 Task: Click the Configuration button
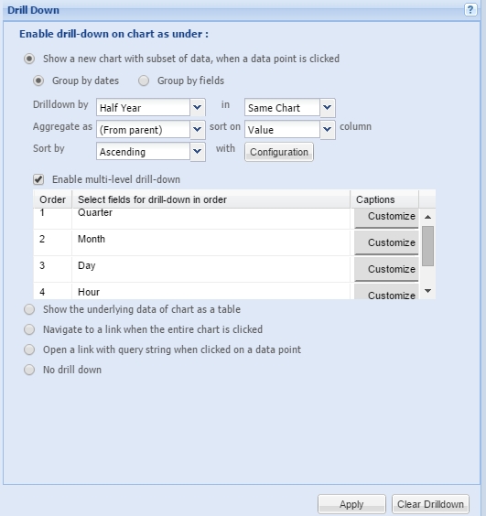tap(279, 152)
